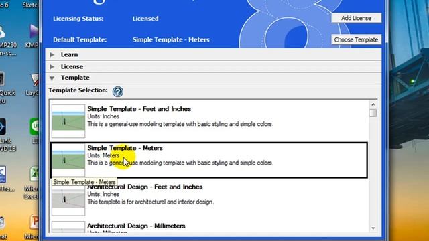Screen dimensions: 429x241
Task: Expand the Learn section arrow
Action: 52,55
